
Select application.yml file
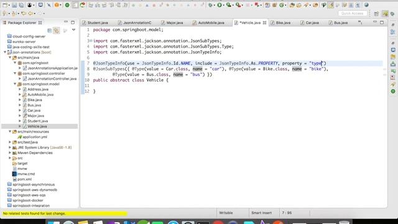(x=35, y=137)
